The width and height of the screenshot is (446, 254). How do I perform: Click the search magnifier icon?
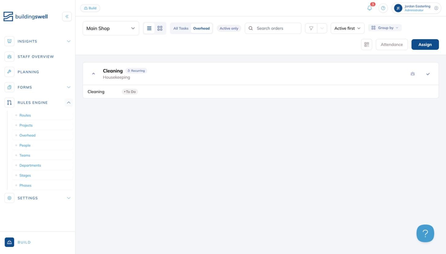pos(251,28)
